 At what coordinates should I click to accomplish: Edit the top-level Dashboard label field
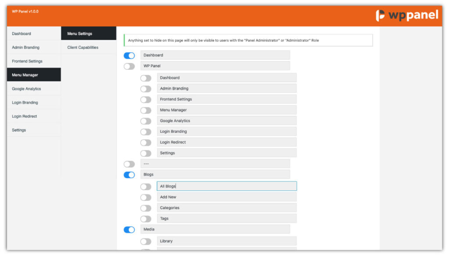[215, 55]
